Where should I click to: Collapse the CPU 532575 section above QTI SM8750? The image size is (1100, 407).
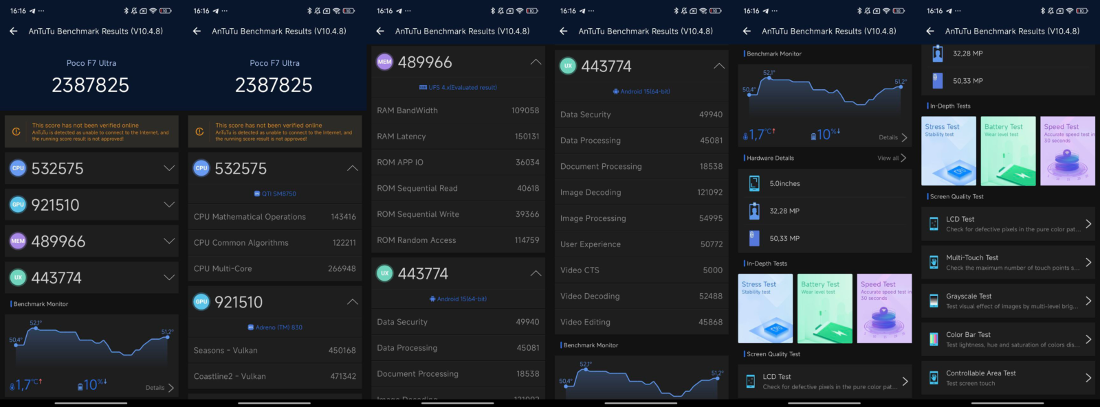(352, 168)
